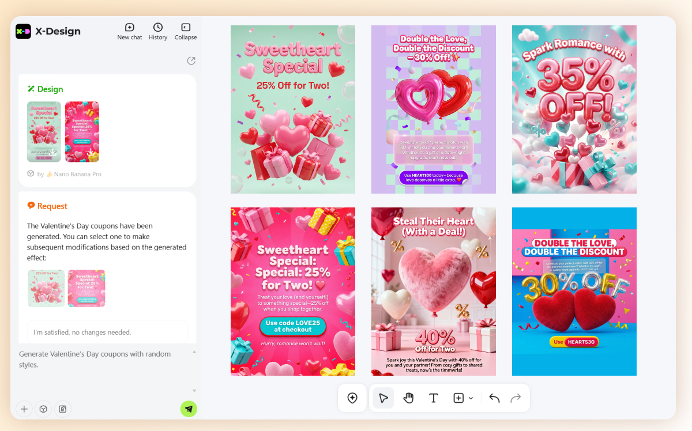Send the message with the green send button
The width and height of the screenshot is (692, 431).
(x=189, y=409)
